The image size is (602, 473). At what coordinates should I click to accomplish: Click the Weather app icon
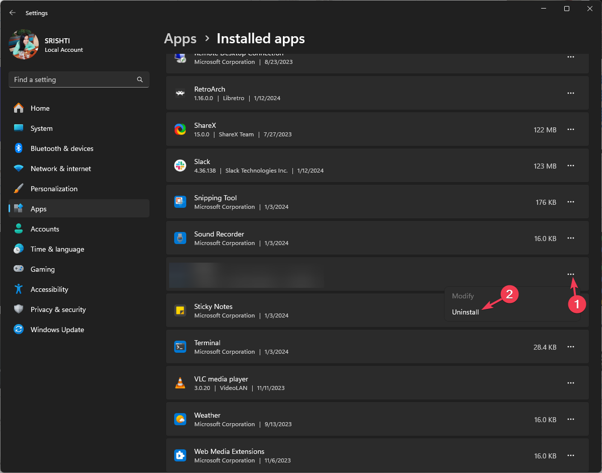[x=180, y=419]
